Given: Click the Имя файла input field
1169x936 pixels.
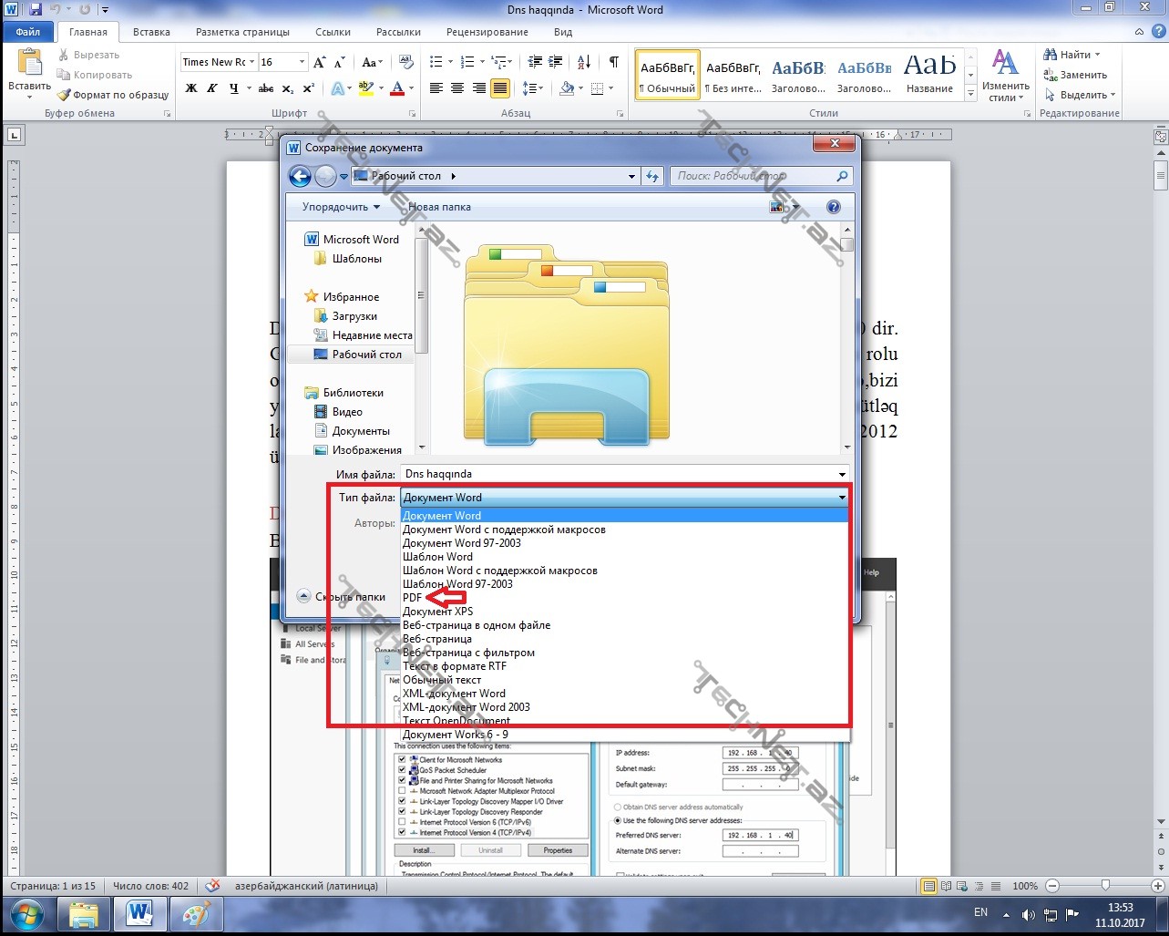Looking at the screenshot, I should [x=620, y=474].
